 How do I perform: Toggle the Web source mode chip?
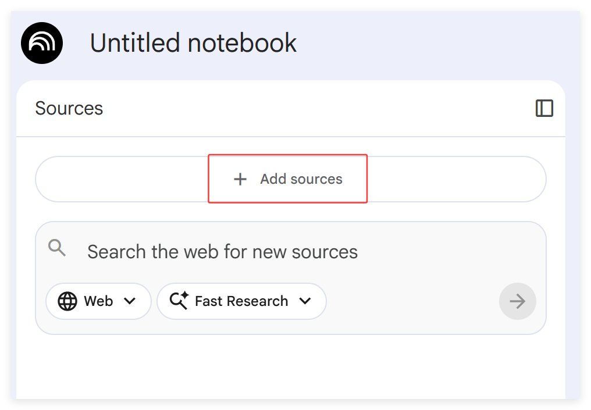[98, 301]
